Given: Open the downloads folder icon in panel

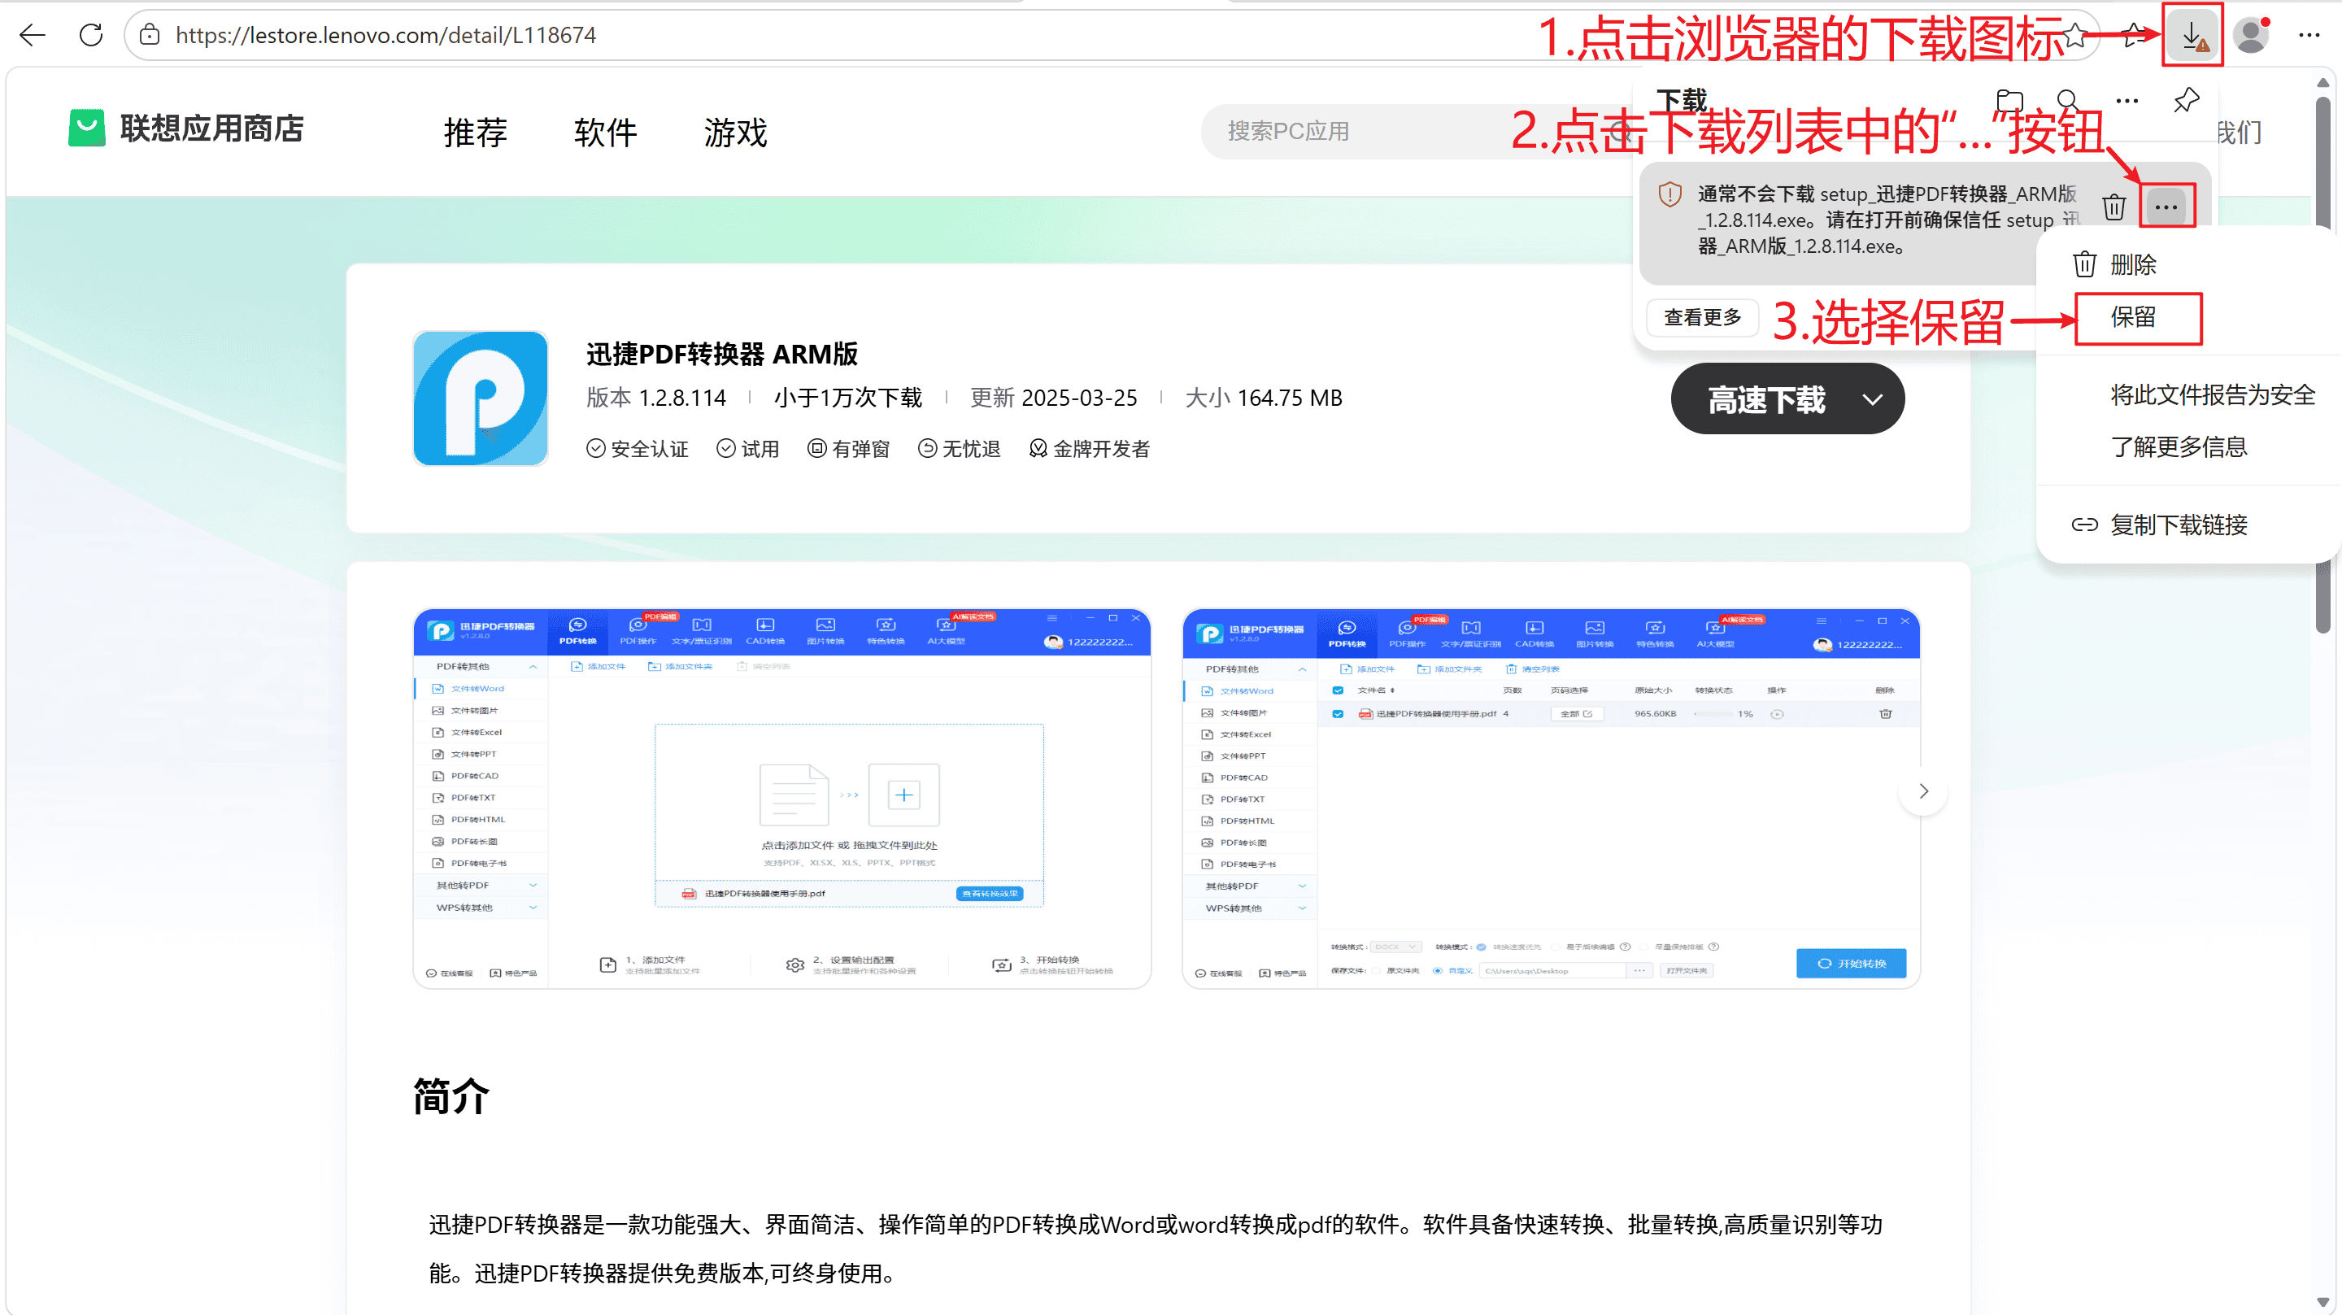Looking at the screenshot, I should click(2009, 100).
